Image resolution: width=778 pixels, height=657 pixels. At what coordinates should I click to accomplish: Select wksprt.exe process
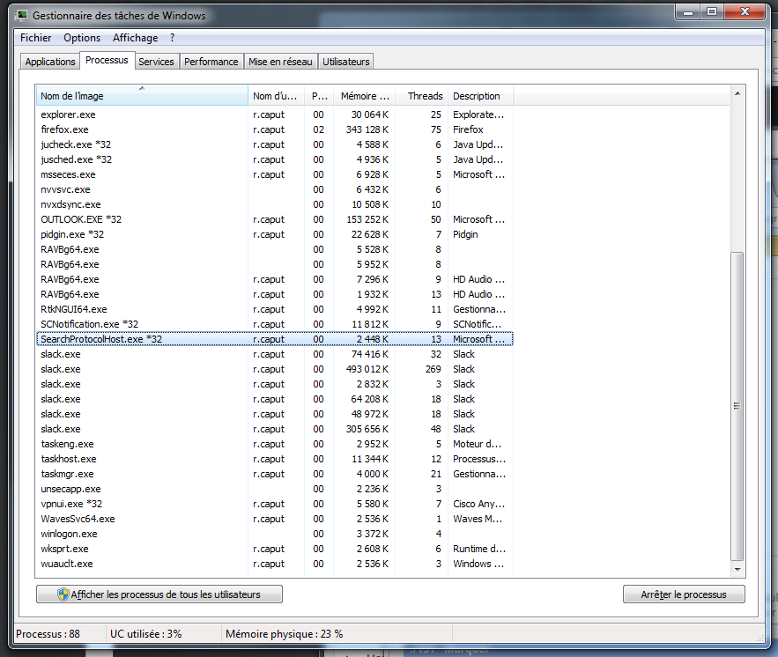(x=274, y=549)
